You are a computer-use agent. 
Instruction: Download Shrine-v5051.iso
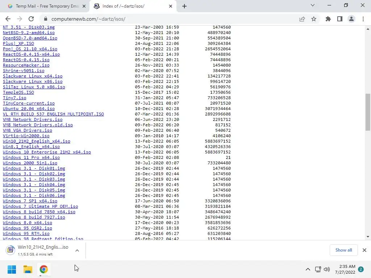[x=24, y=71]
